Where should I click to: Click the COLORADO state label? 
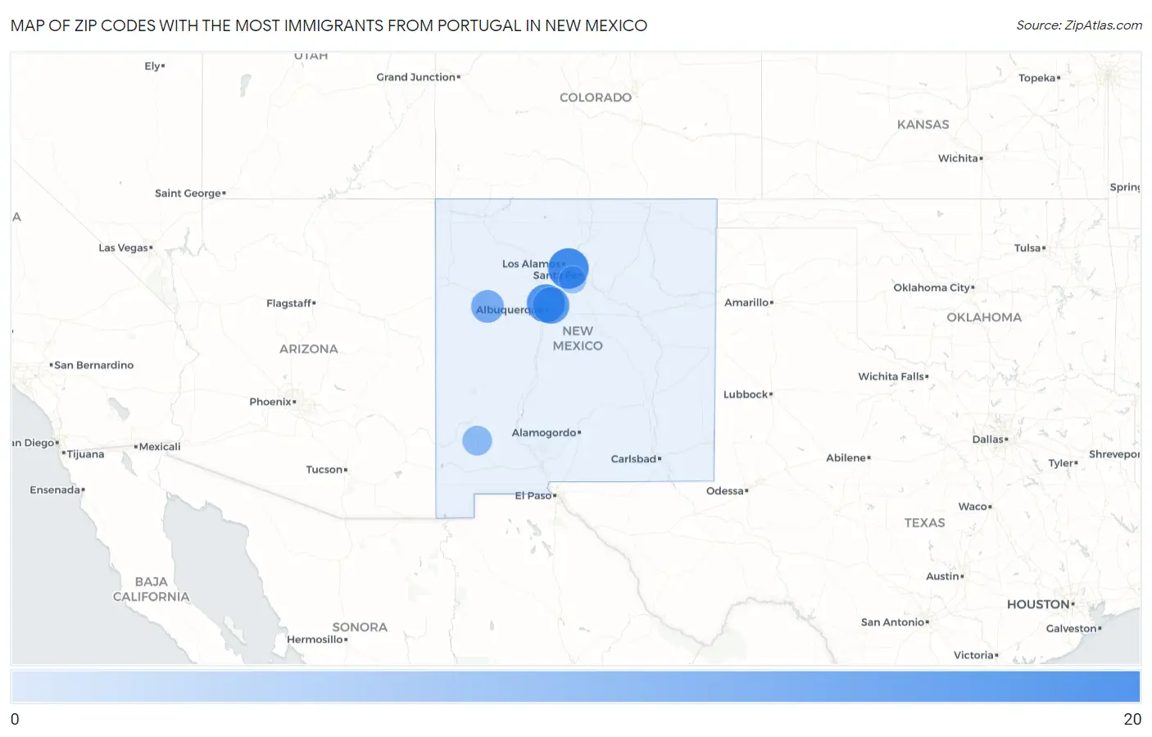point(596,98)
